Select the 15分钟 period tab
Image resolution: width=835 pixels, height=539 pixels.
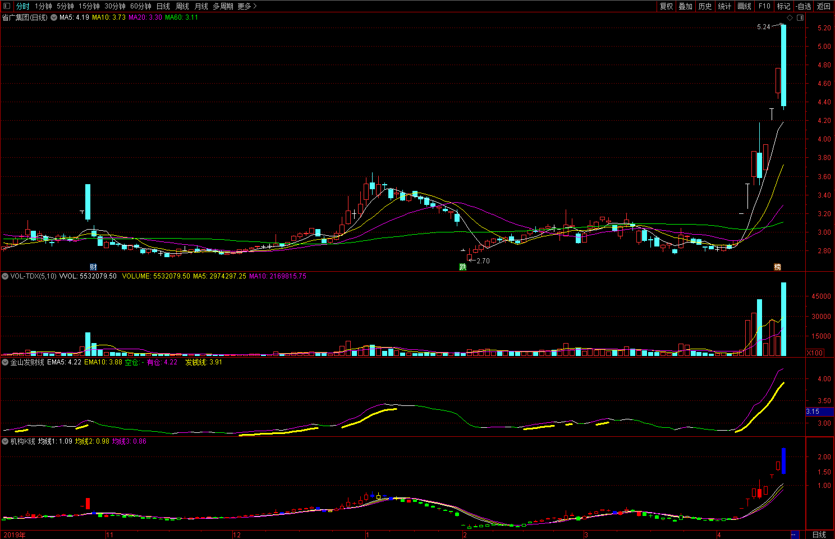tap(89, 6)
